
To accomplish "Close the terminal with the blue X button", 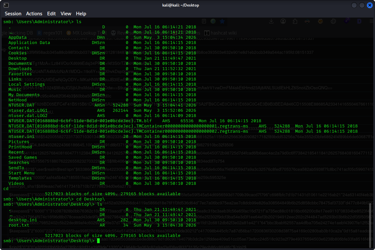I will [x=370, y=5].
